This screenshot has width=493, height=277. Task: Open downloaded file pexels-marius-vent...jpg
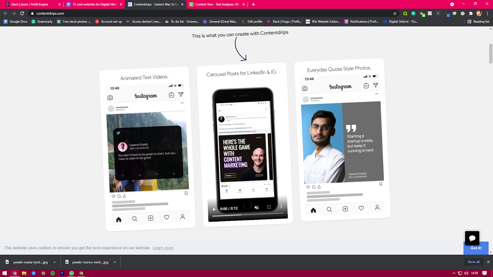pyautogui.click(x=87, y=262)
